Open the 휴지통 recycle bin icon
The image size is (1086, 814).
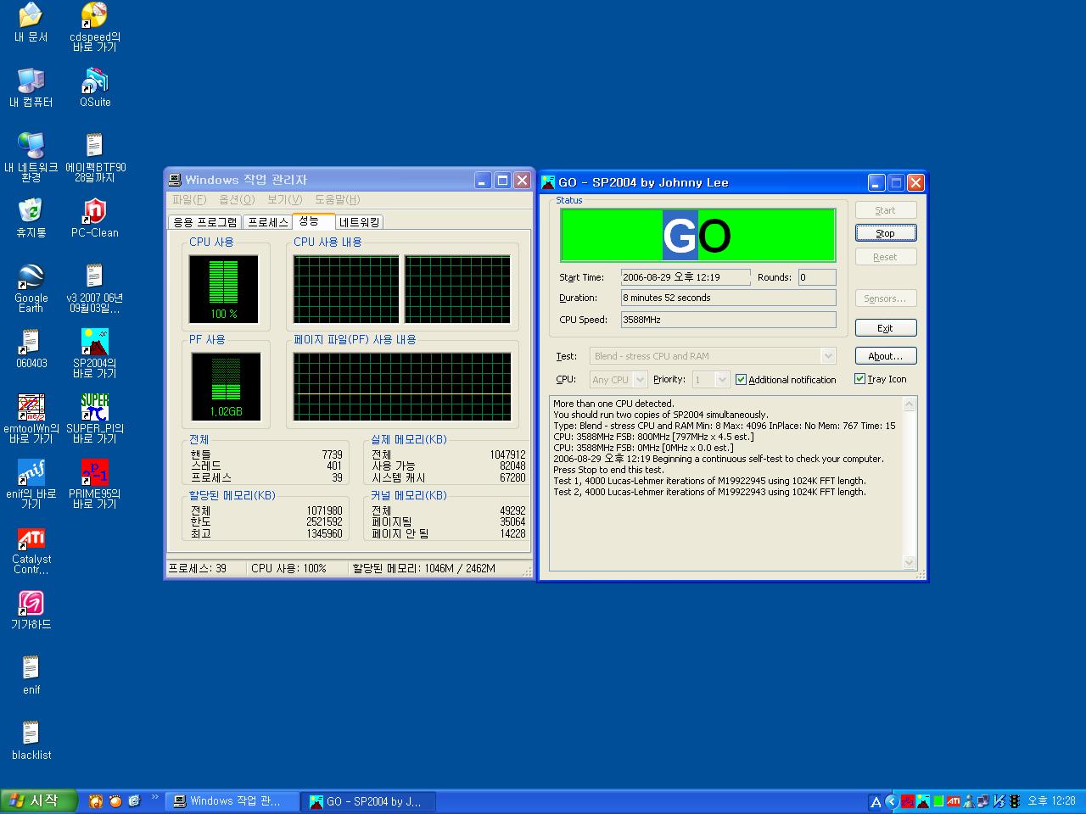click(31, 219)
